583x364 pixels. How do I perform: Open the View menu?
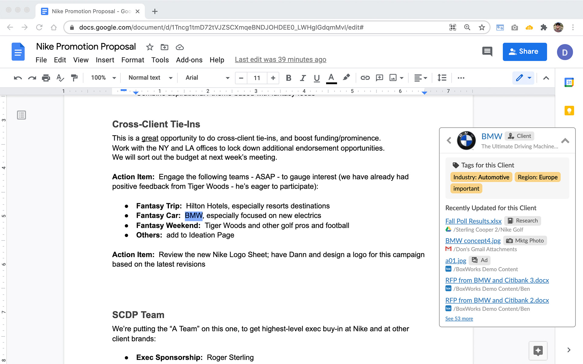click(81, 60)
